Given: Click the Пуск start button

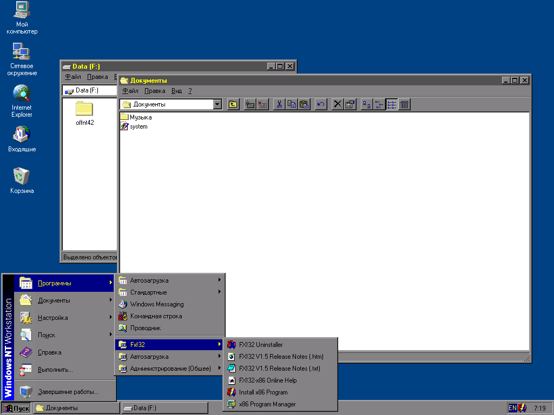Looking at the screenshot, I should coord(17,408).
